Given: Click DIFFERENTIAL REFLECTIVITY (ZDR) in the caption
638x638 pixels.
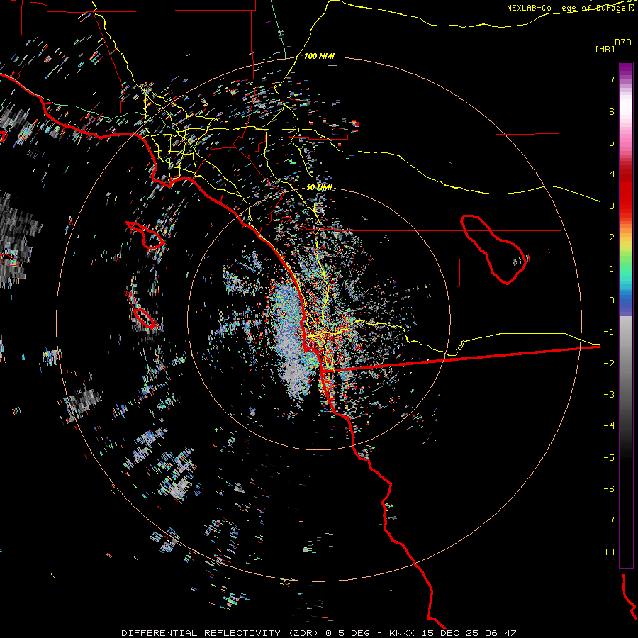Looking at the screenshot, I should click(x=221, y=633).
